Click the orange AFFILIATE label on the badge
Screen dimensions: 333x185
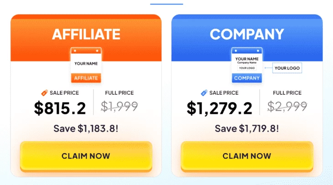[86, 78]
